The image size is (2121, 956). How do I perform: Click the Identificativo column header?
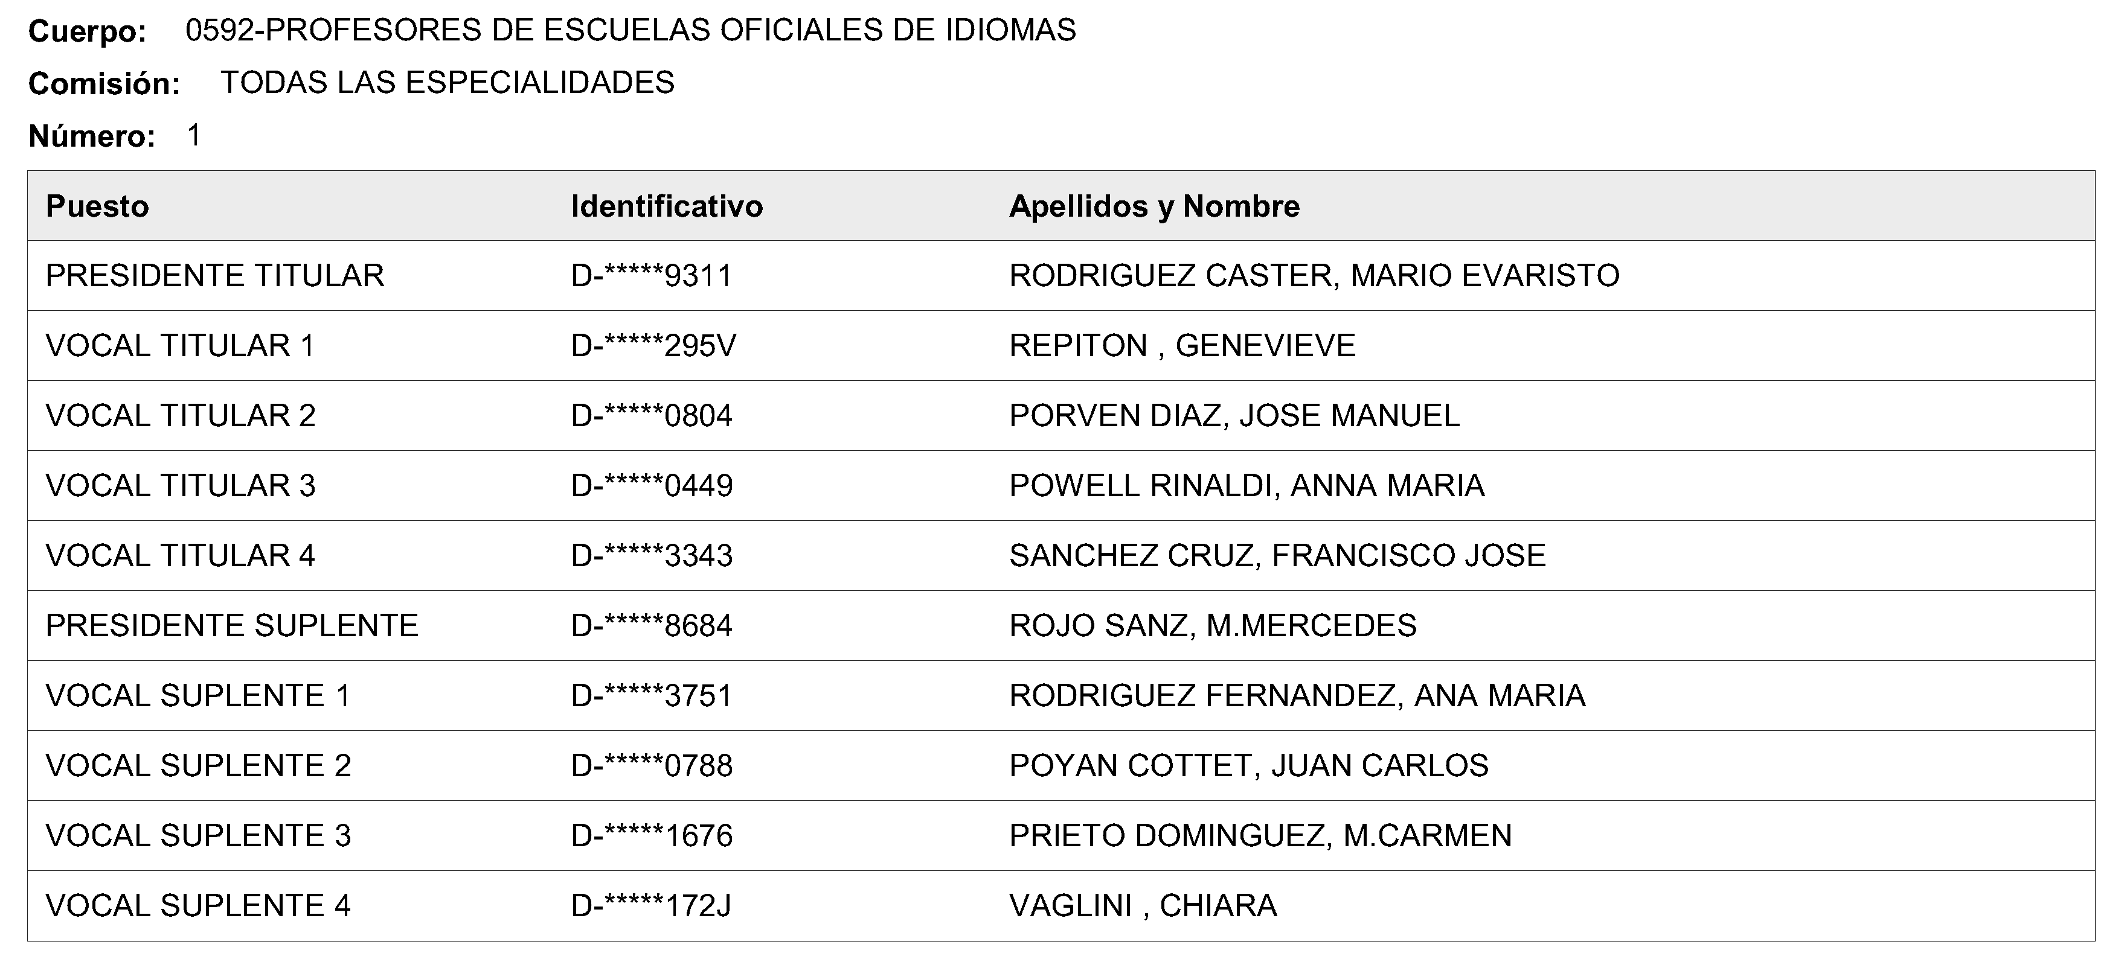click(x=666, y=206)
